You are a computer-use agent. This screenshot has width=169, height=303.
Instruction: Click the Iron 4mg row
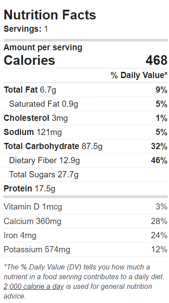click(x=86, y=236)
